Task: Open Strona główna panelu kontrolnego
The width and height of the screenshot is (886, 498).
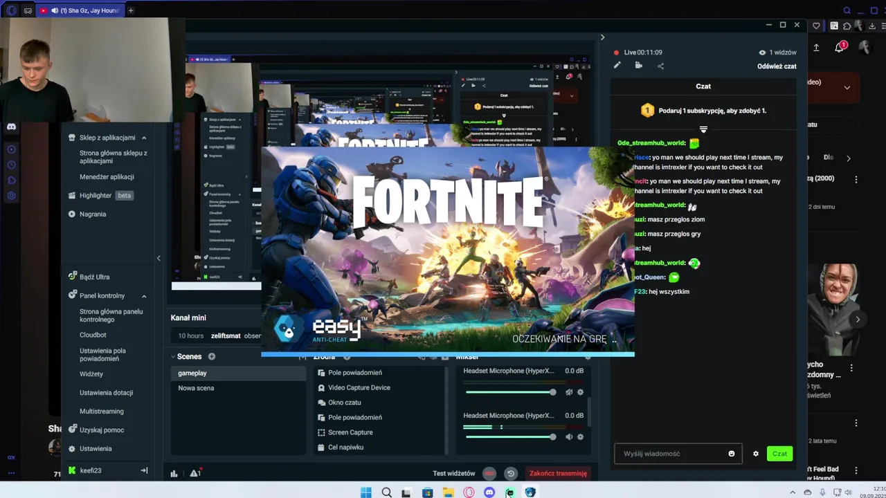Action: 111,315
